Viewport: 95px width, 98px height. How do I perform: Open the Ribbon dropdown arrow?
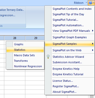point(86,3)
